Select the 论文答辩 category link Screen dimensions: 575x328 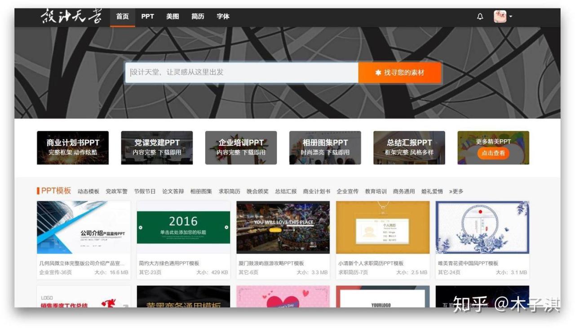(173, 191)
